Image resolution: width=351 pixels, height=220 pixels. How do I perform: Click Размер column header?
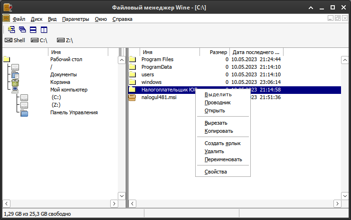click(215, 52)
